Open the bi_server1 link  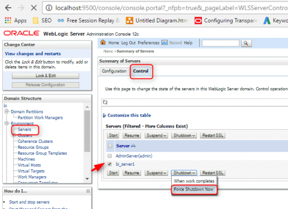tap(125, 164)
